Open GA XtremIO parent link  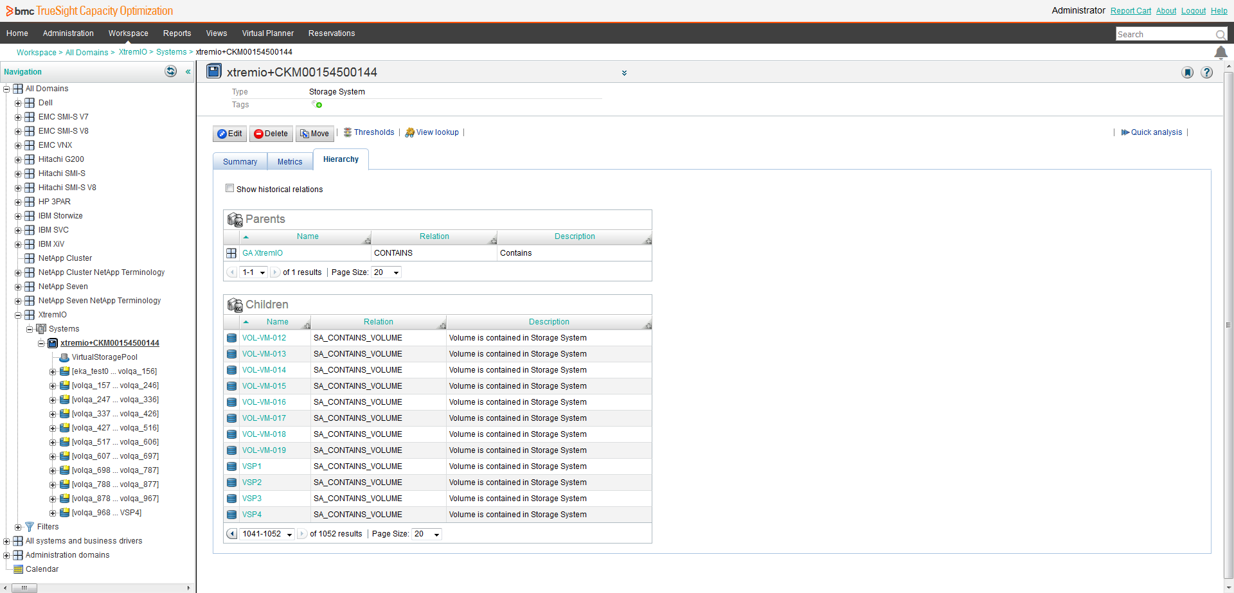click(x=262, y=253)
